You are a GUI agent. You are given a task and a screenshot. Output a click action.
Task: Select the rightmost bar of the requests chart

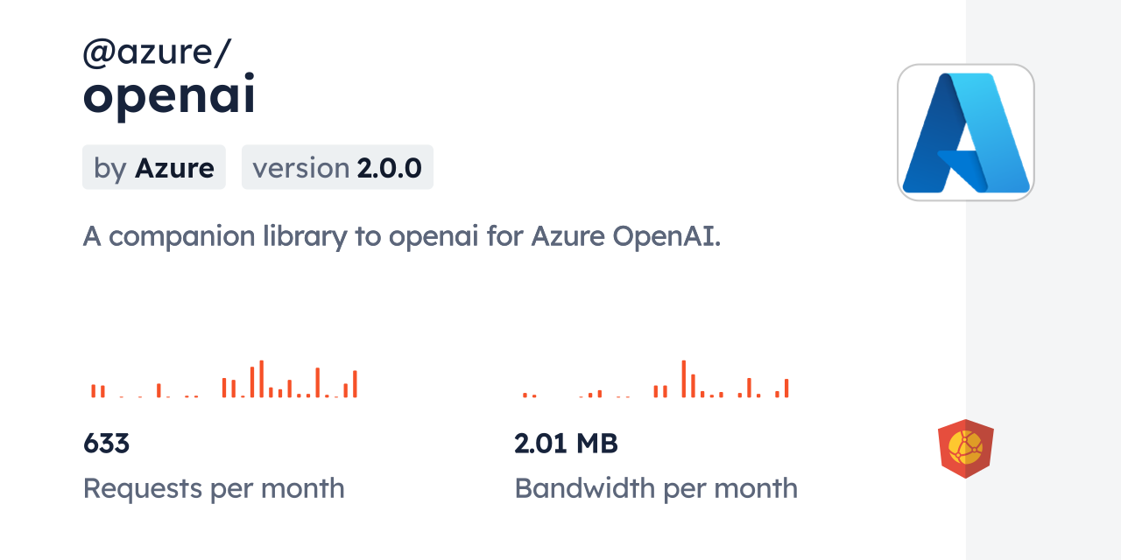(355, 384)
